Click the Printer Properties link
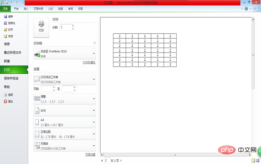The height and width of the screenshot is (164, 261). (x=89, y=62)
